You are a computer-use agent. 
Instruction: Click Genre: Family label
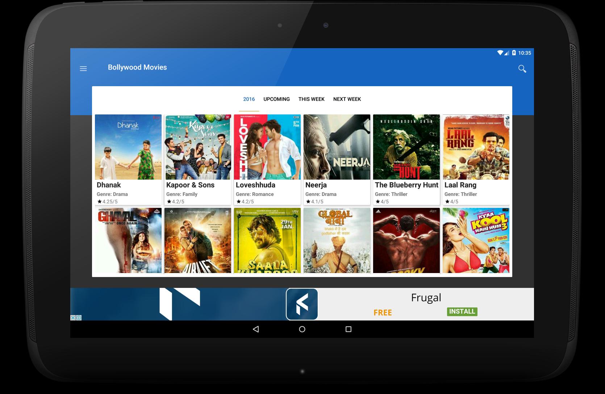(182, 194)
